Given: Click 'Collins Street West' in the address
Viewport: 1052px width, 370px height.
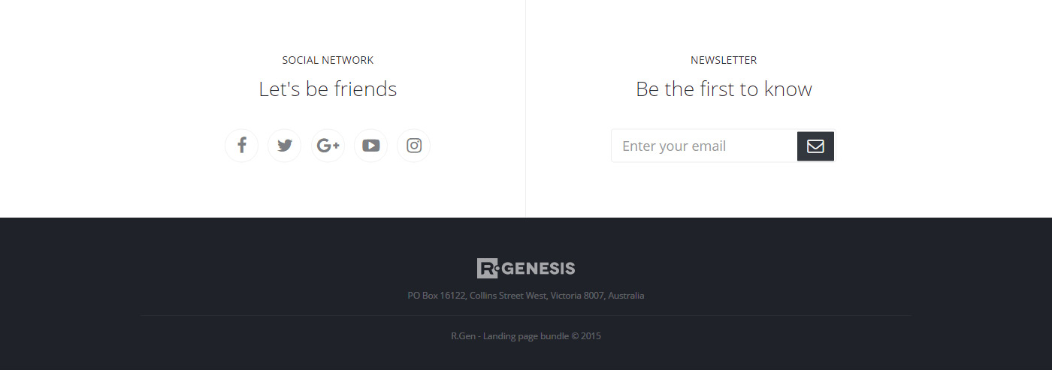Looking at the screenshot, I should 508,296.
